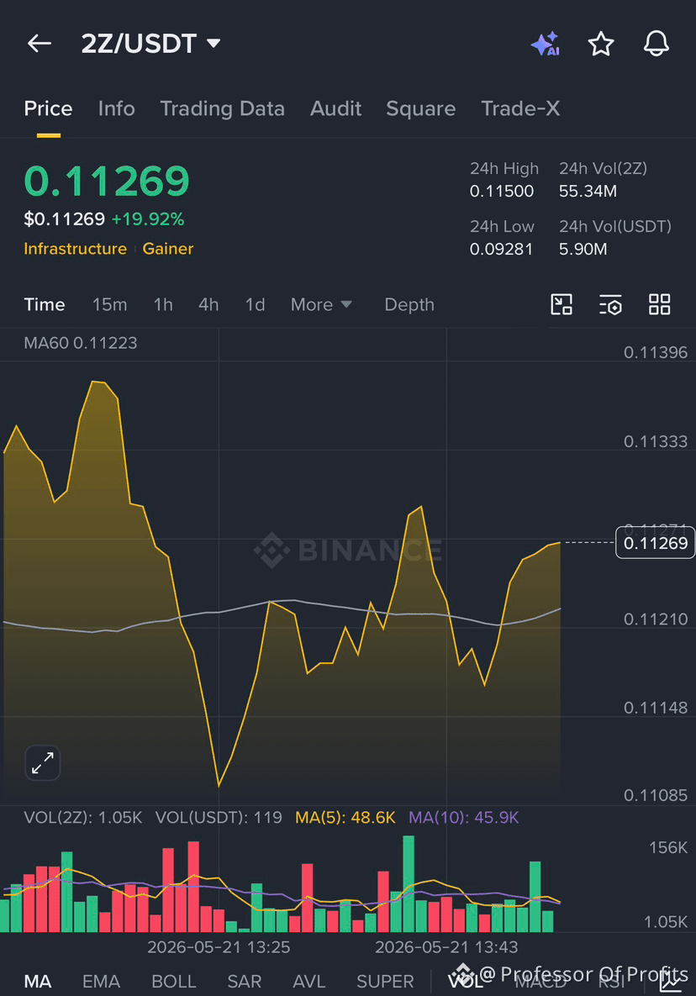Click the 24h High value 0.11500
696x996 pixels.
(x=502, y=191)
